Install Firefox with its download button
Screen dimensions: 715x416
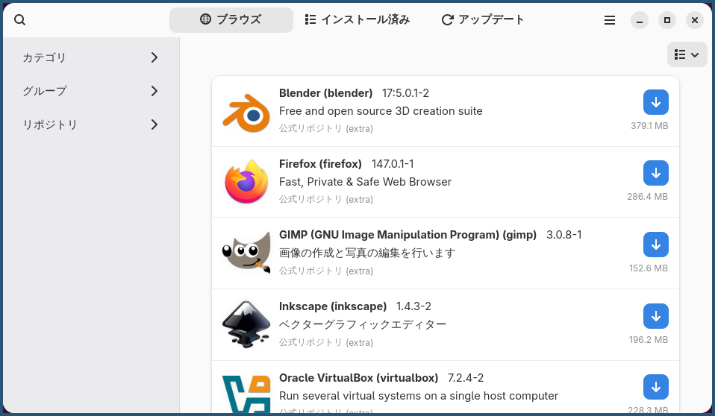coord(656,173)
